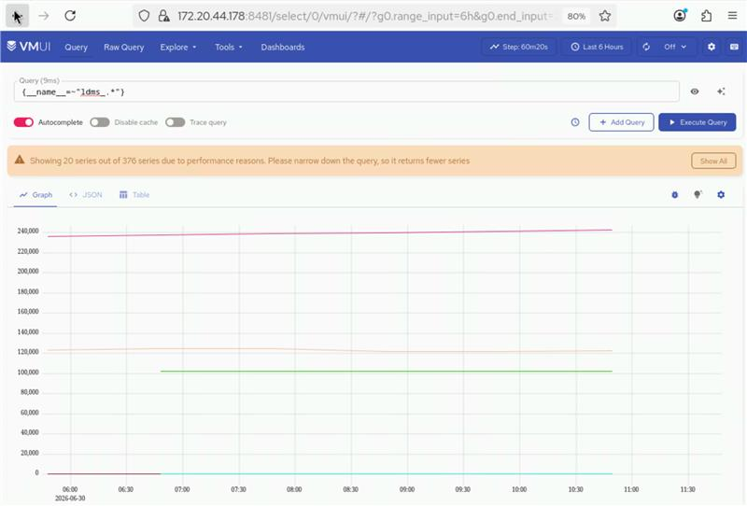747x506 pixels.
Task: Click the VMUI logo
Action: [29, 47]
